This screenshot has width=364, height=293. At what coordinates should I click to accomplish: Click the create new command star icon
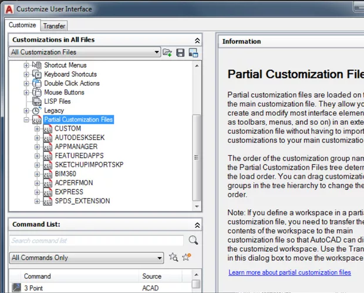[x=187, y=257]
